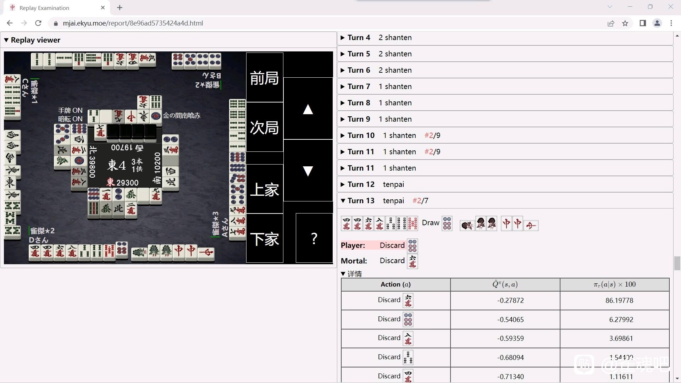The image size is (681, 383).
Task: Toggle 暗転 ON dimming
Action: (x=70, y=119)
